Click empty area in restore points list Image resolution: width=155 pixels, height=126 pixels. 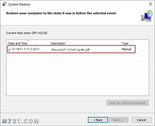point(77,74)
